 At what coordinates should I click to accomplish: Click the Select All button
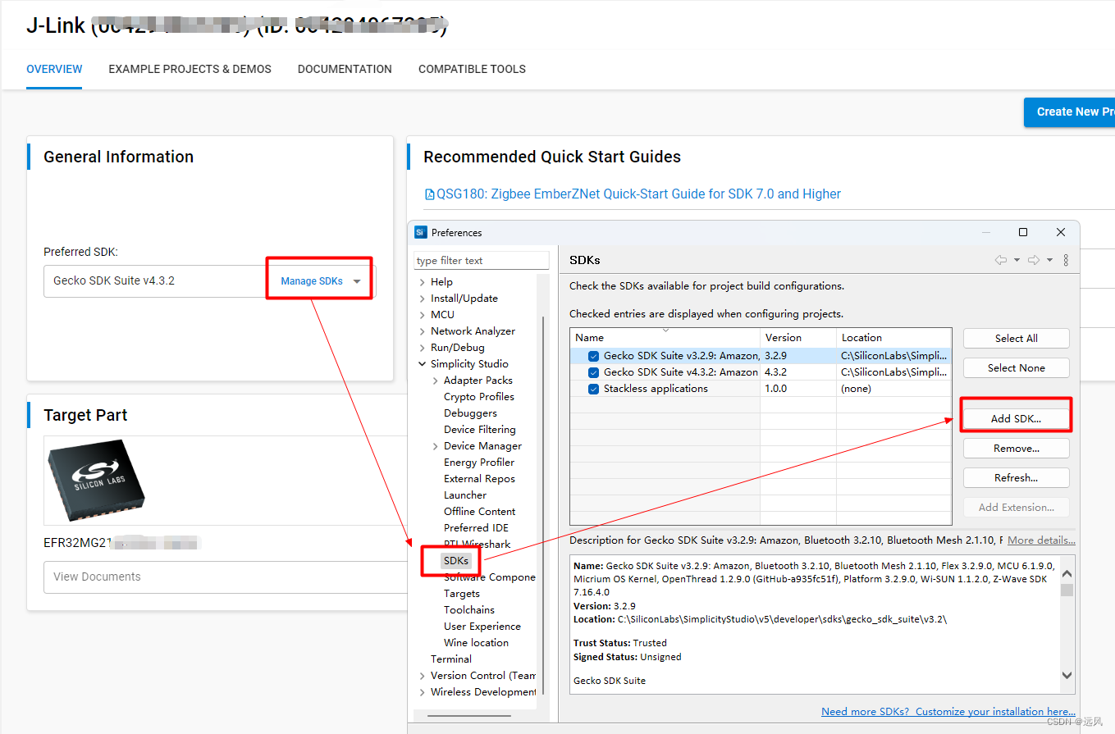click(1016, 338)
